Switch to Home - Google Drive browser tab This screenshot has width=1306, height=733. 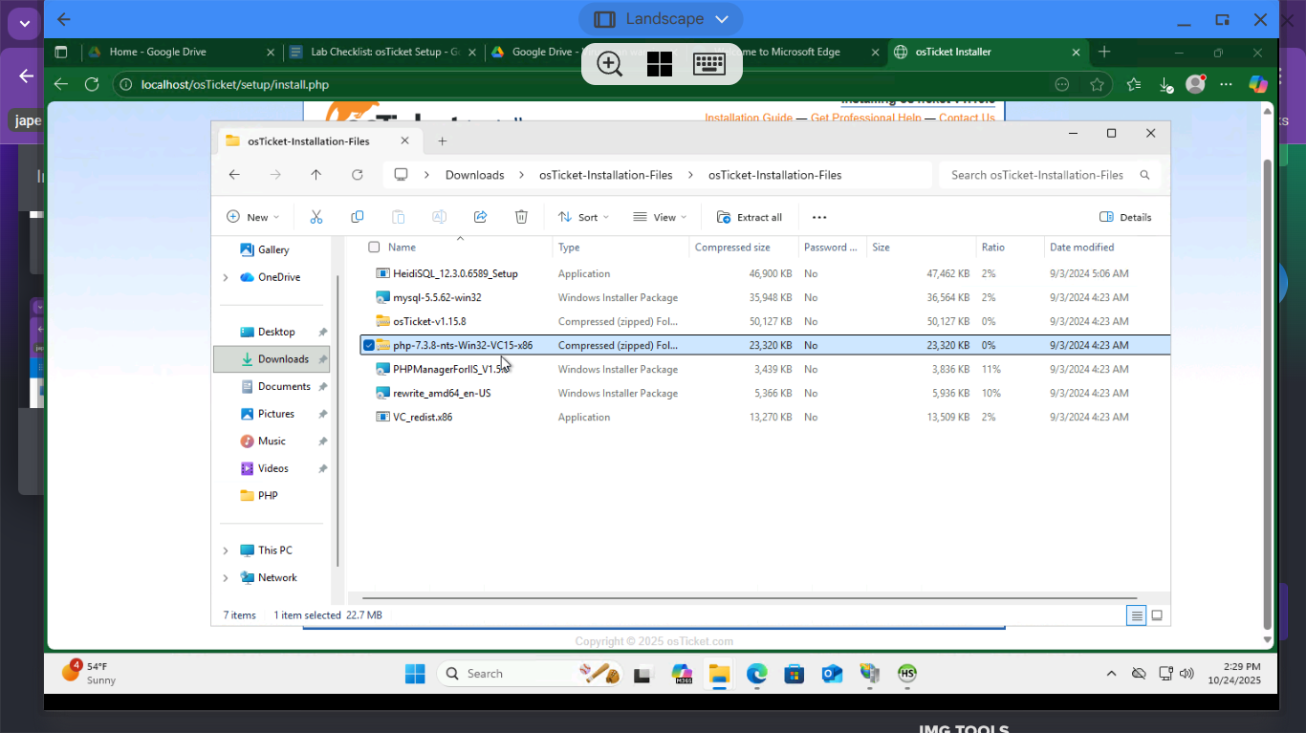(180, 52)
